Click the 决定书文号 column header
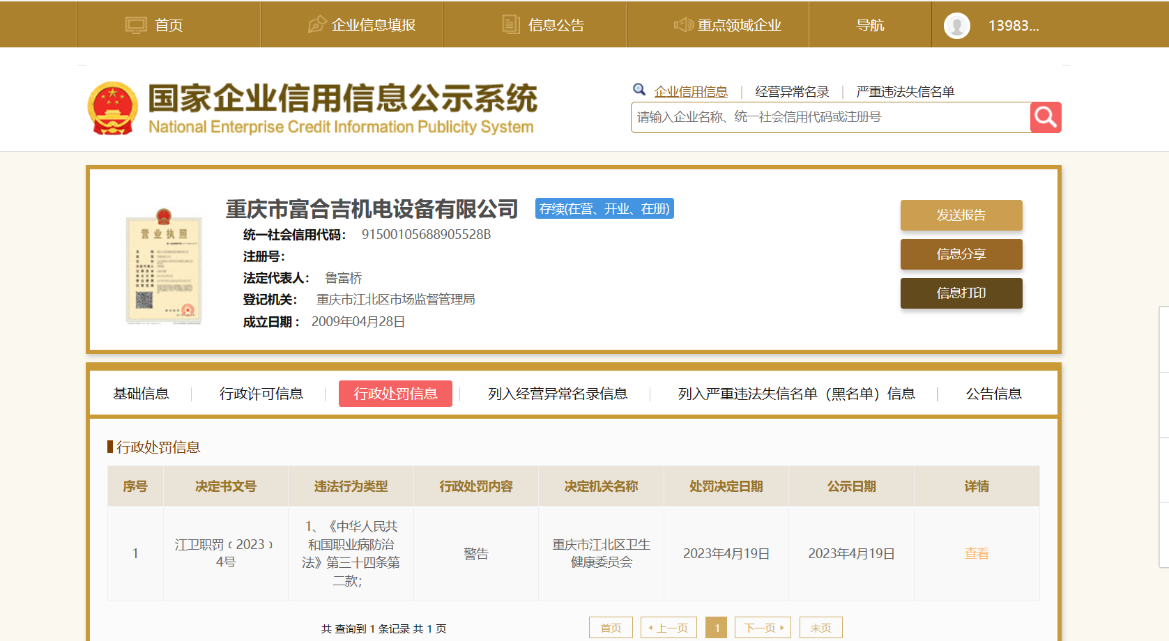Screen dimensions: 1169x641 (x=225, y=486)
